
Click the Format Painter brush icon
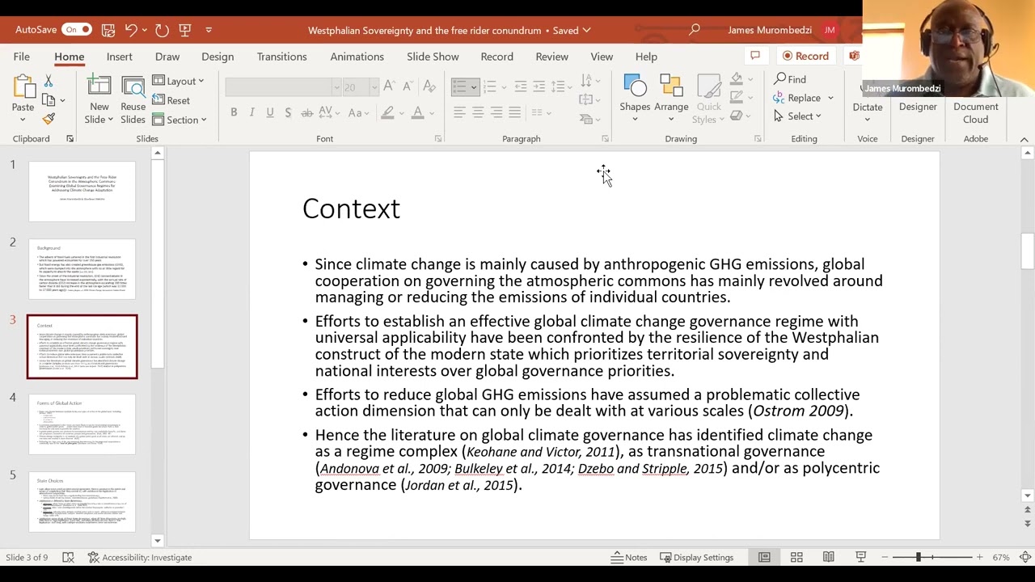click(x=49, y=119)
